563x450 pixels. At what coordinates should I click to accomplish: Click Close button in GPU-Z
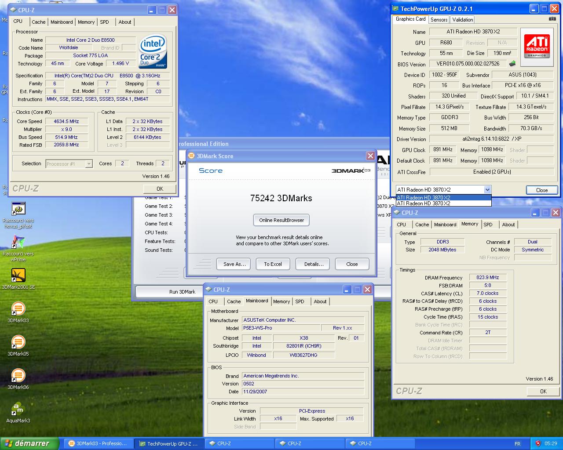542,190
